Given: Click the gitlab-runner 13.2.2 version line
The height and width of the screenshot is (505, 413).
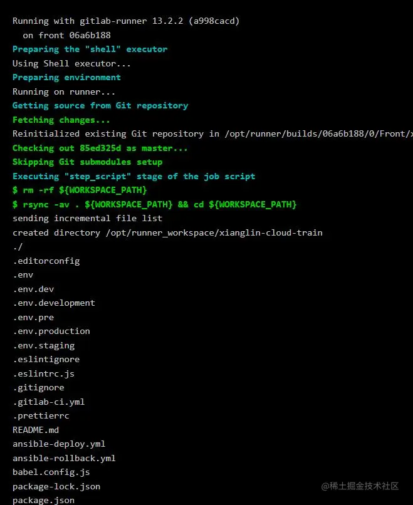Looking at the screenshot, I should tap(126, 21).
